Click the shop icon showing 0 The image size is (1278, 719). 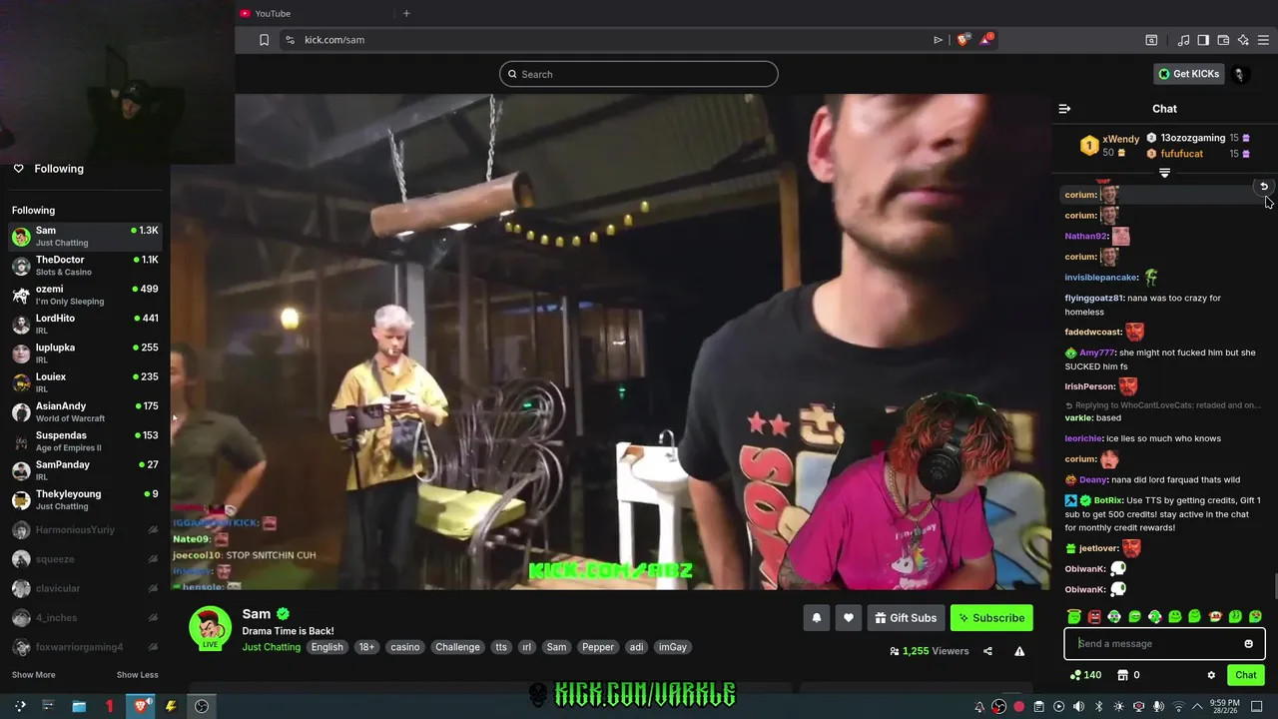click(1122, 675)
